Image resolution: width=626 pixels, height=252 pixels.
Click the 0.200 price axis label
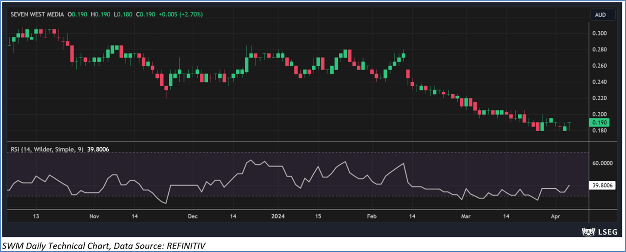click(x=599, y=114)
